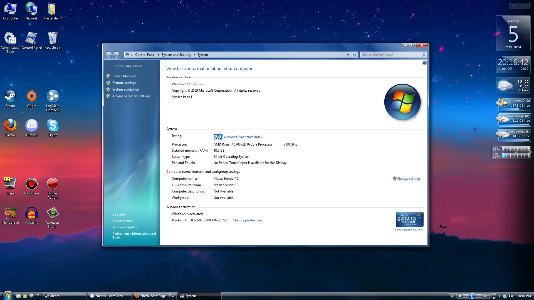The image size is (534, 300).
Task: Open Remote settings link
Action: click(124, 83)
